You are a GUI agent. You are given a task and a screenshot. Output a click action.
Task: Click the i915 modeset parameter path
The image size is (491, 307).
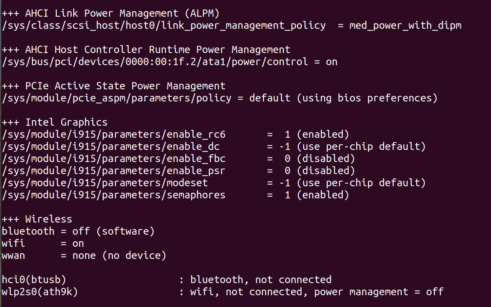click(105, 183)
